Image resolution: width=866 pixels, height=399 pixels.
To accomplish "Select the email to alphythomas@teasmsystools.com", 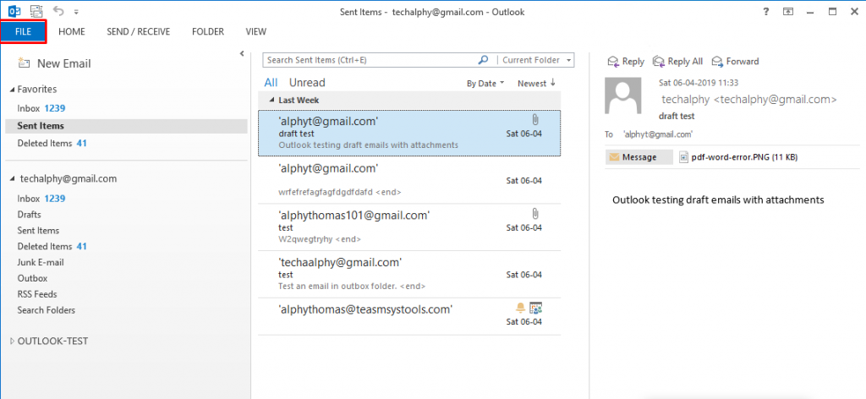I will [409, 316].
